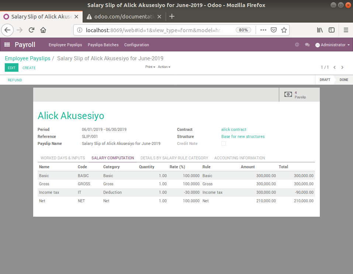The image size is (353, 274).
Task: Click the Firefox reload page icon
Action: [32, 30]
